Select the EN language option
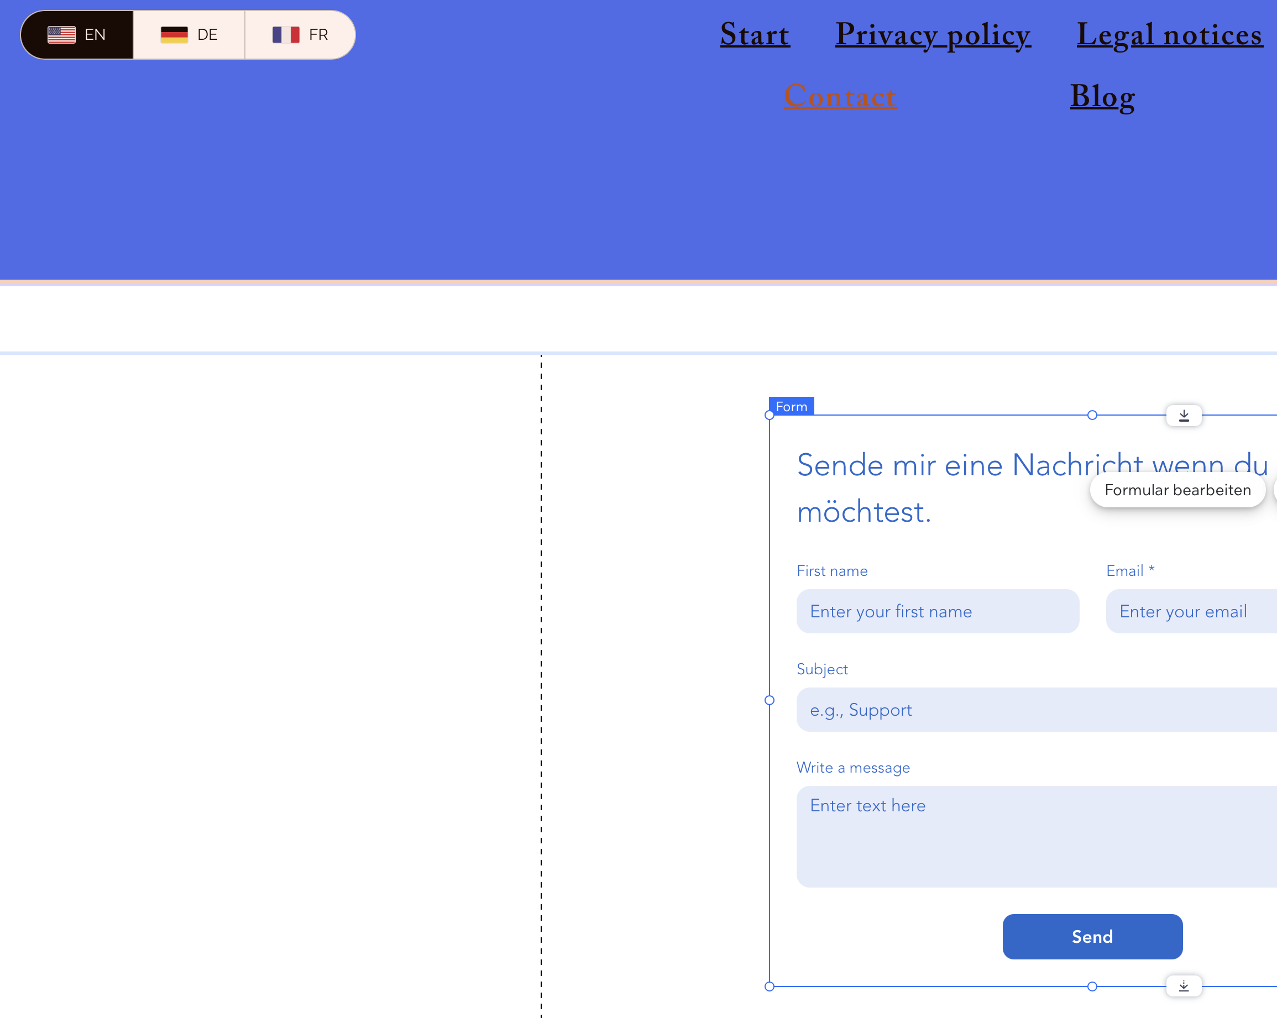 tap(77, 35)
